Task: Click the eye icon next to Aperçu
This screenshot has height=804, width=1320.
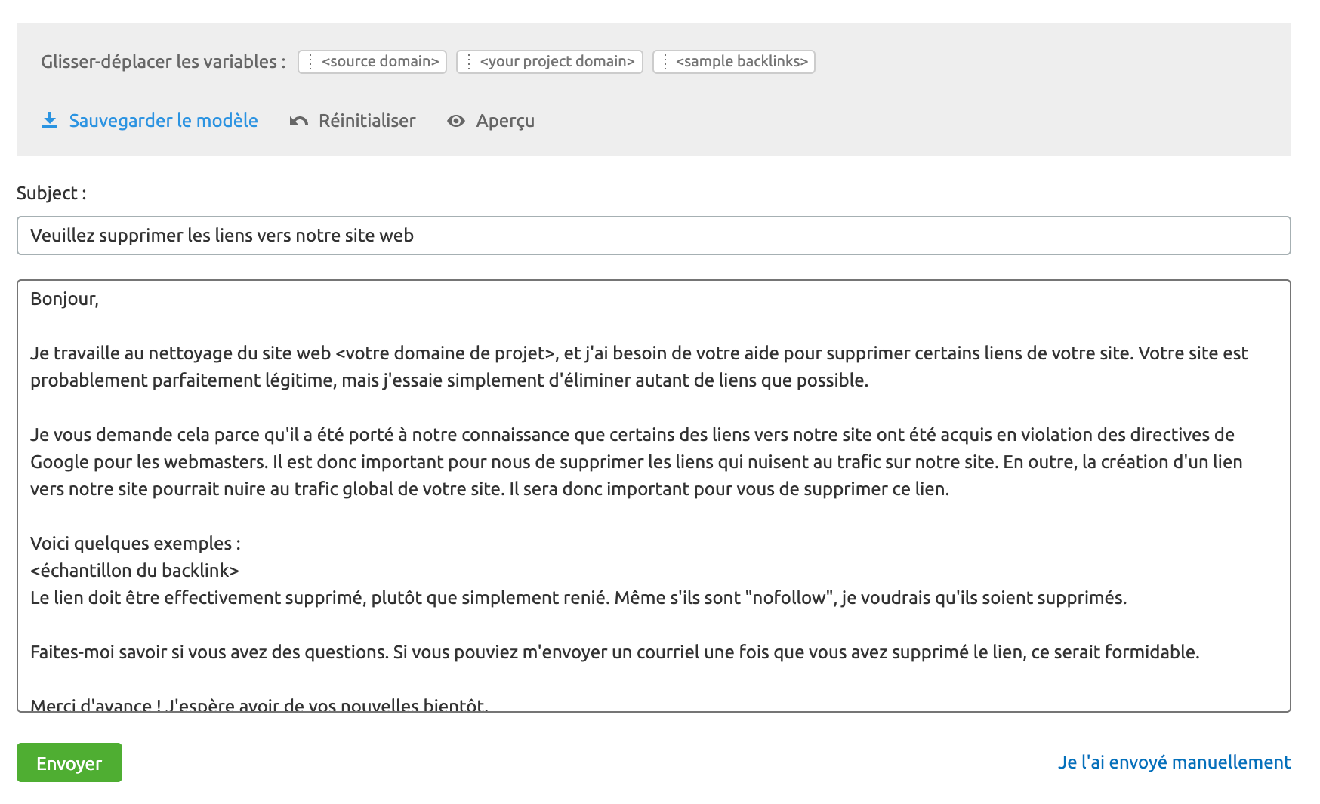Action: [x=455, y=121]
